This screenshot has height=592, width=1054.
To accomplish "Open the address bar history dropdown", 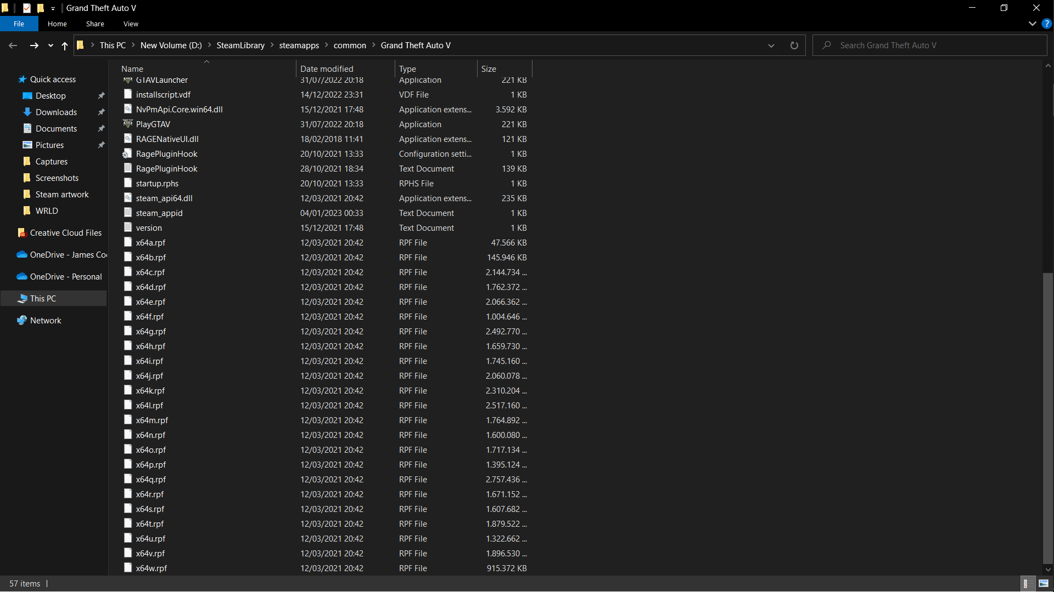I will point(771,45).
